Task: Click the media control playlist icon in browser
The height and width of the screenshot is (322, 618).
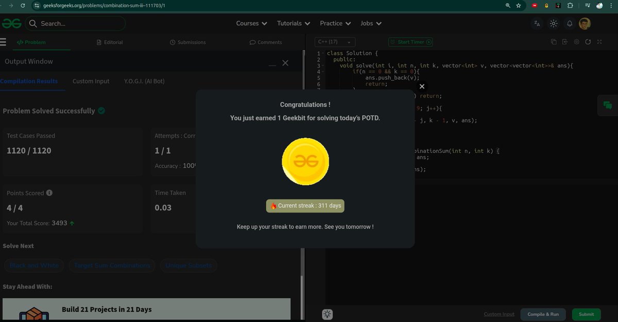Action: (588, 5)
